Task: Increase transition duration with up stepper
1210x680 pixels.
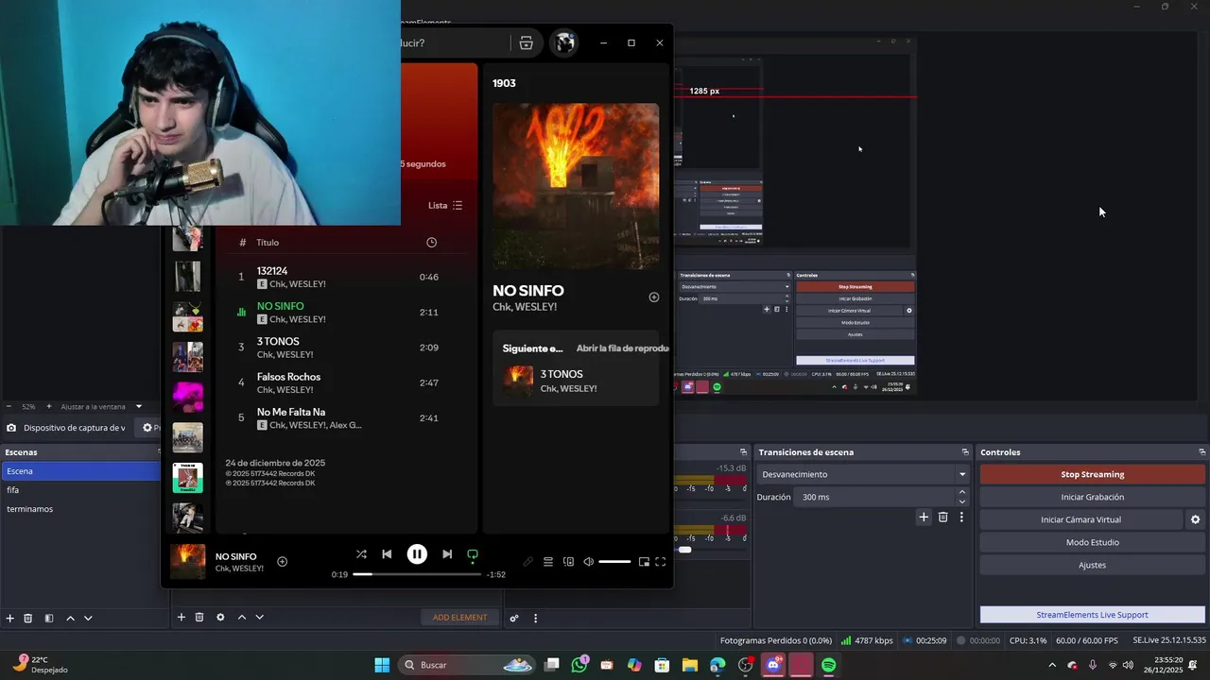Action: point(962,492)
